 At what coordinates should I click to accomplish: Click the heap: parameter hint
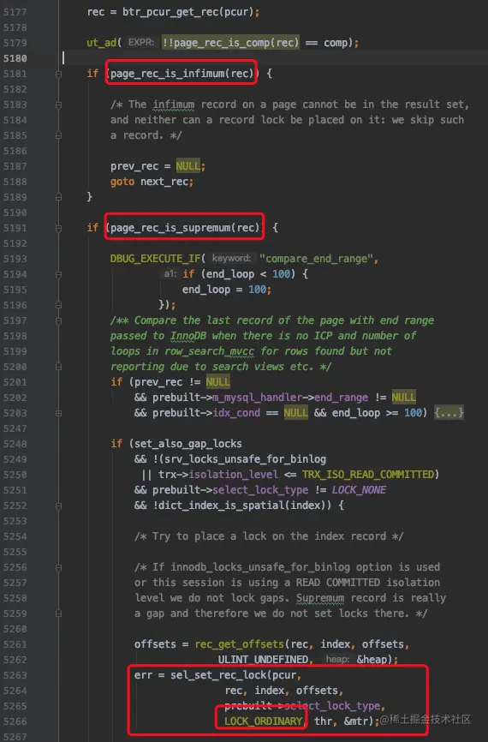click(337, 660)
